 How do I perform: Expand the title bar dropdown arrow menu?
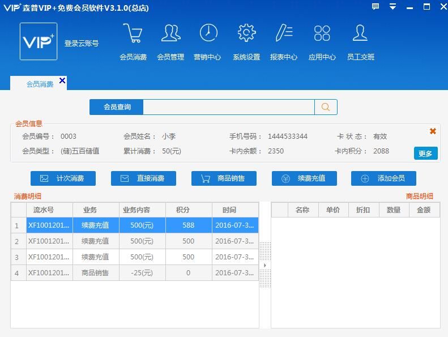(392, 7)
